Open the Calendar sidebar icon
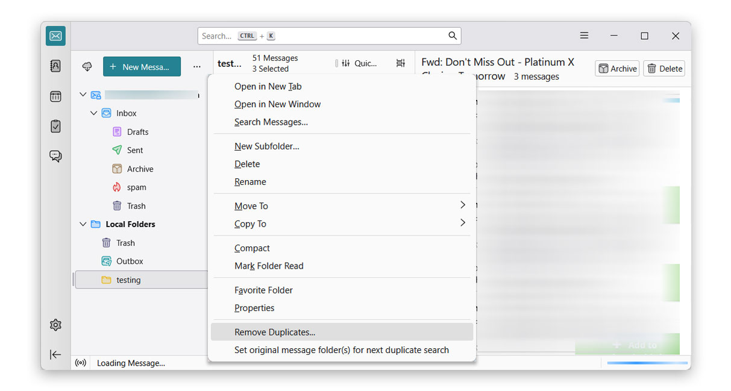 pyautogui.click(x=55, y=96)
